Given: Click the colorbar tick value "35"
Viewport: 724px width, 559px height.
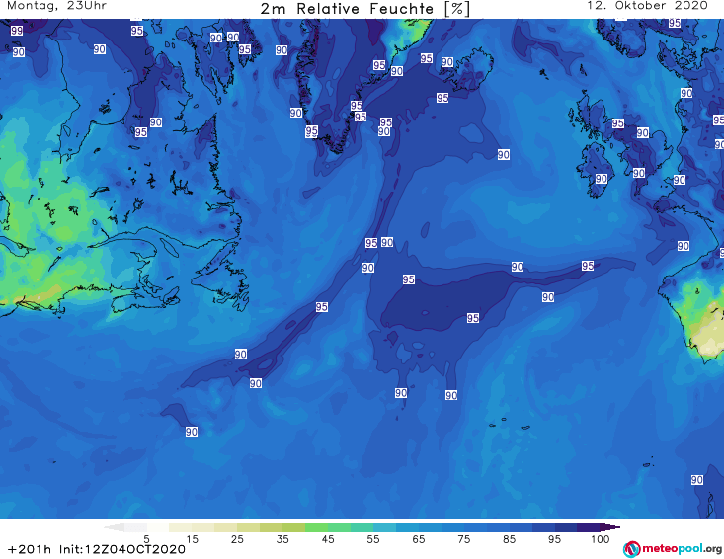Looking at the screenshot, I should 282,538.
